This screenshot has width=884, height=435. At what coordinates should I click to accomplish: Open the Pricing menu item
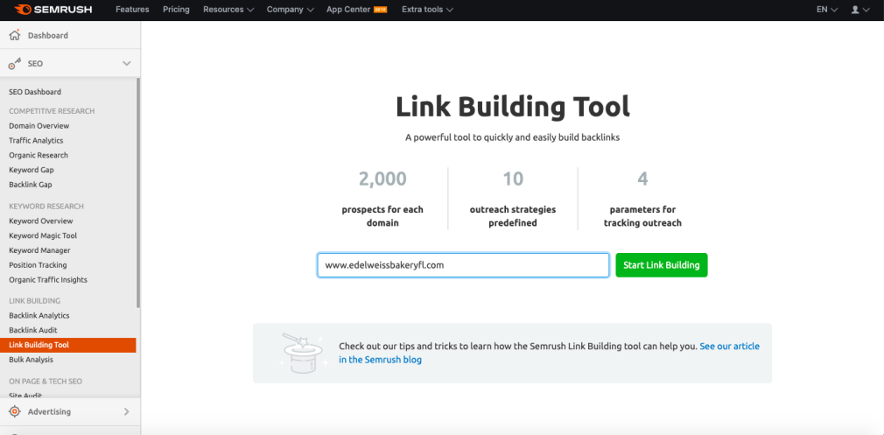[176, 10]
